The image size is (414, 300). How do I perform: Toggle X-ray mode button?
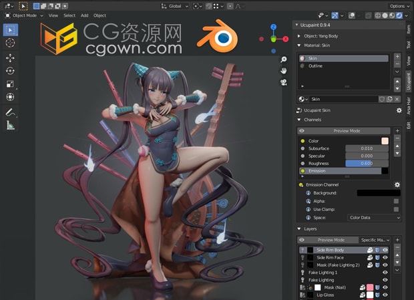[x=369, y=15]
